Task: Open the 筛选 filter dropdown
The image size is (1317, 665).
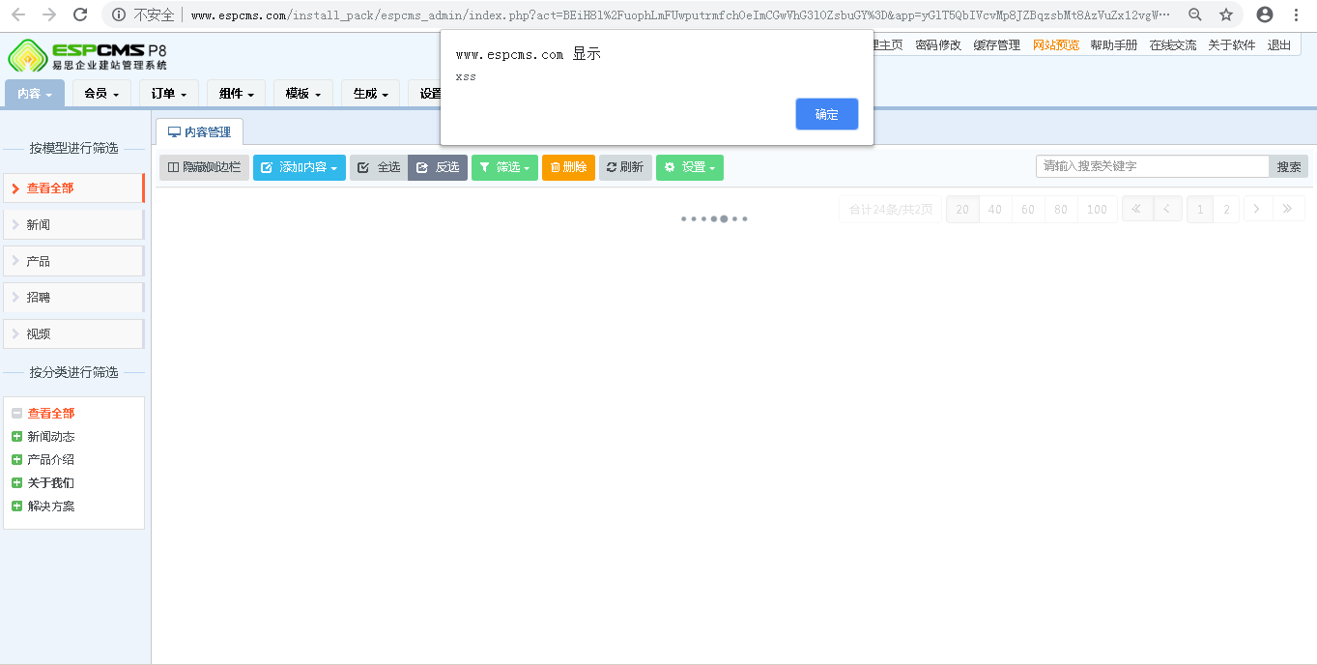Action: [x=504, y=166]
